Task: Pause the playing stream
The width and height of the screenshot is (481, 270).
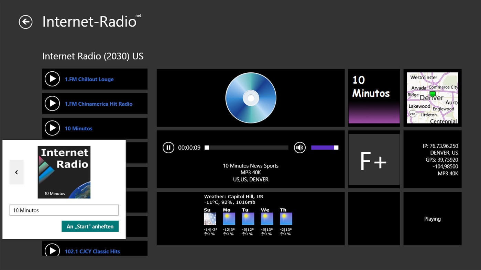Action: (168, 148)
